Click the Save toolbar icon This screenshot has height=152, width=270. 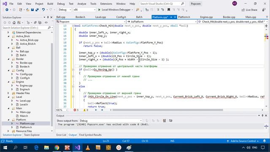tap(32, 10)
